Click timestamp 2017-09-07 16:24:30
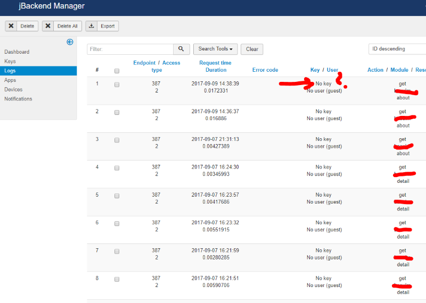The width and height of the screenshot is (426, 303). tap(215, 167)
